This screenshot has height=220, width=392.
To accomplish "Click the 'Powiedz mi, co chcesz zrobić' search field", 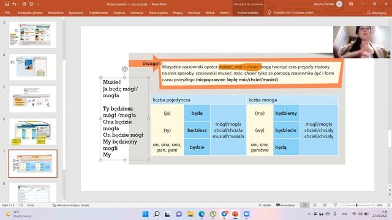I will 294,12.
